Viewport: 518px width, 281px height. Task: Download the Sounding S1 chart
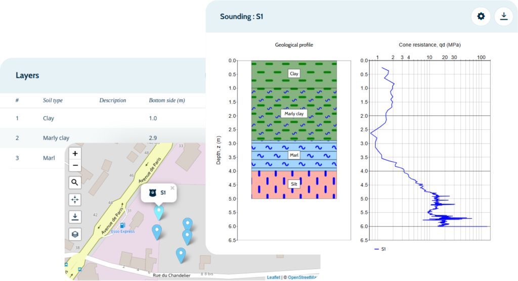(503, 17)
